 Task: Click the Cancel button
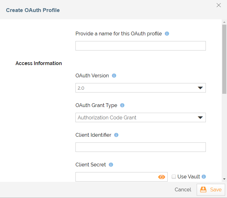click(x=183, y=190)
